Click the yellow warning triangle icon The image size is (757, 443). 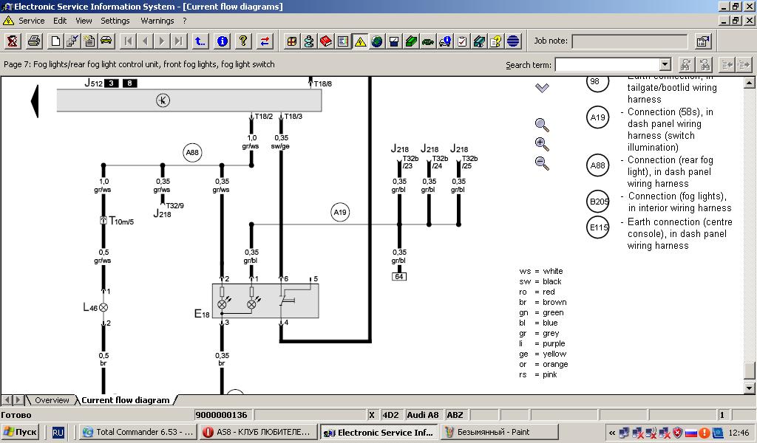coord(360,41)
